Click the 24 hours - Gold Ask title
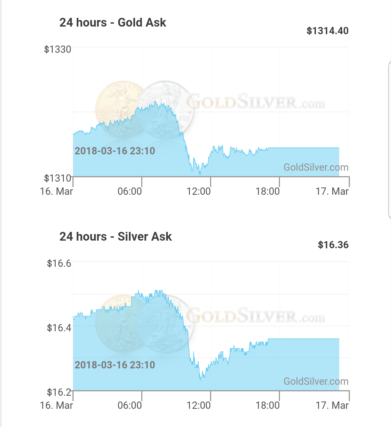The height and width of the screenshot is (427, 391). click(x=113, y=23)
